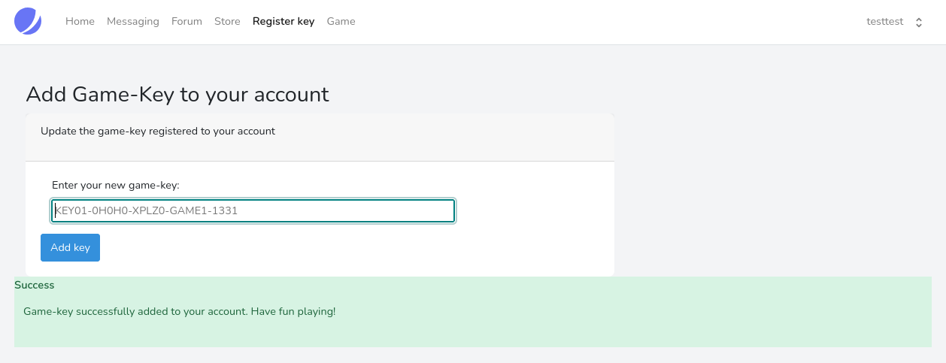Click the purple planet logo icon
The width and height of the screenshot is (946, 363).
click(x=28, y=21)
